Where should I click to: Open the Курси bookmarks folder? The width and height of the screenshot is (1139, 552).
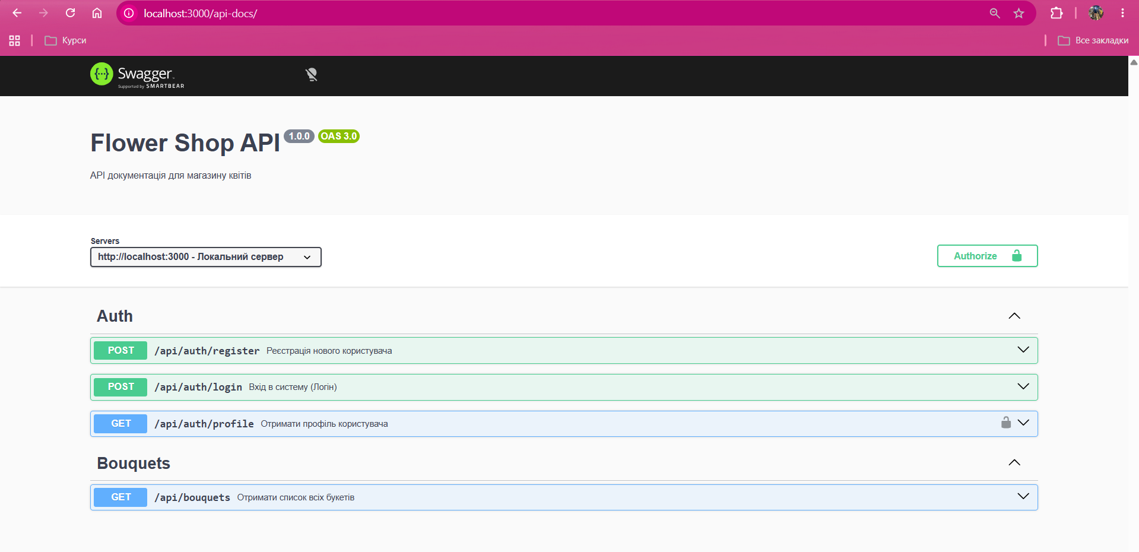click(66, 40)
